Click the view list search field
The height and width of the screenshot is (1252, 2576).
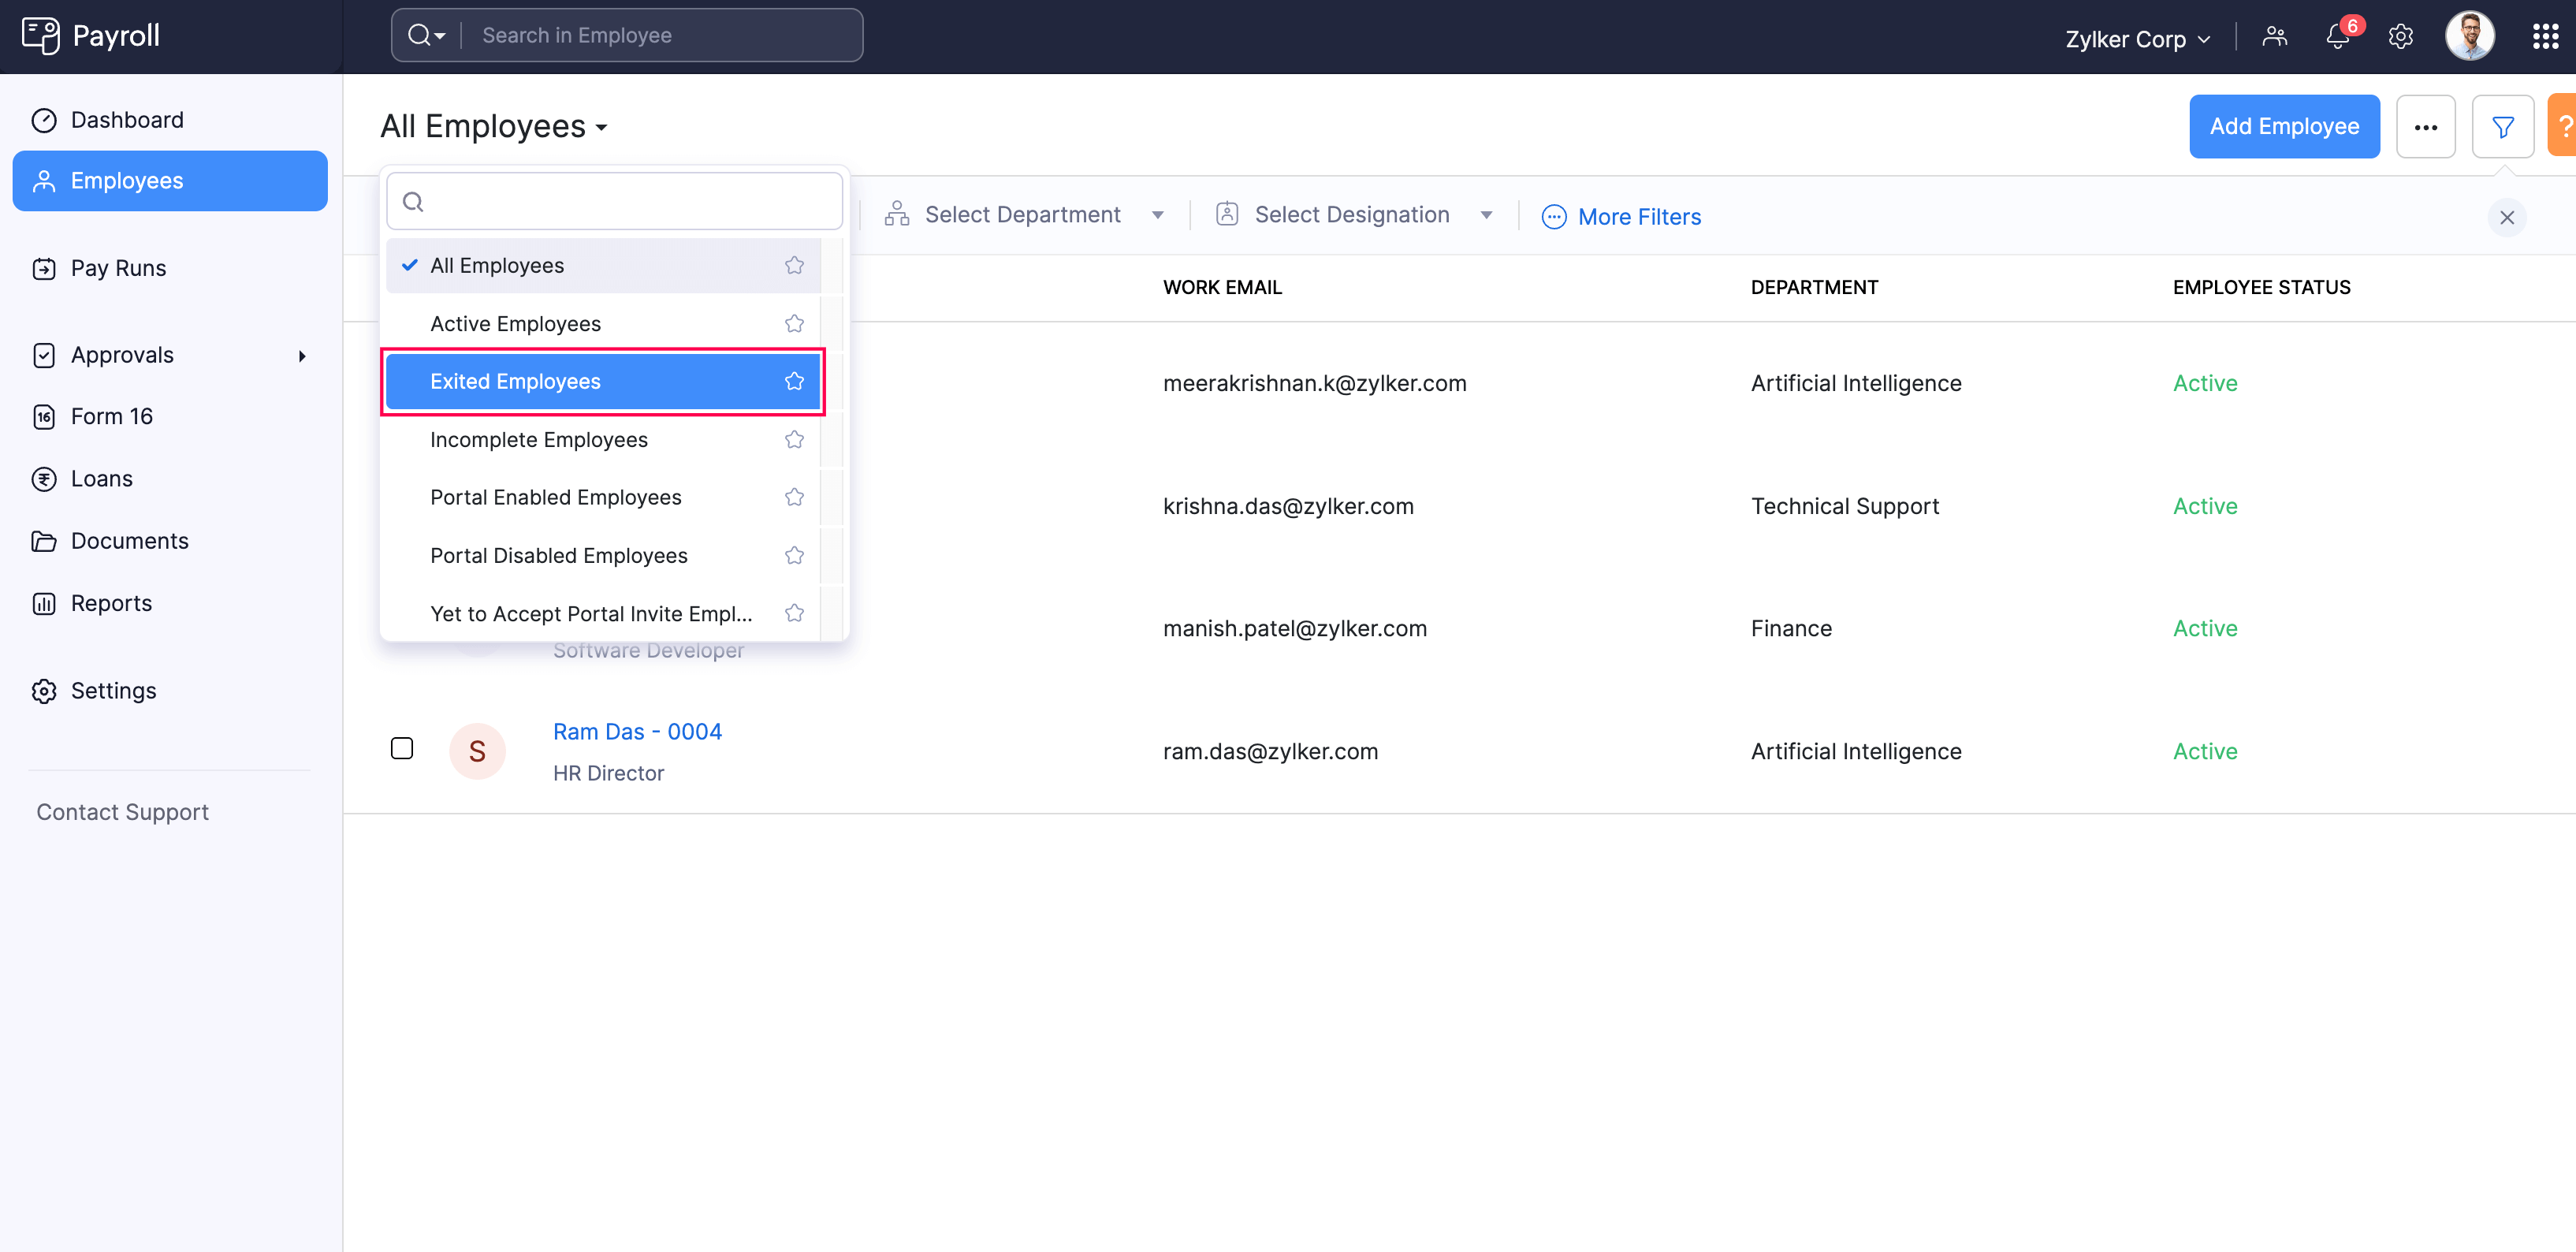[614, 202]
